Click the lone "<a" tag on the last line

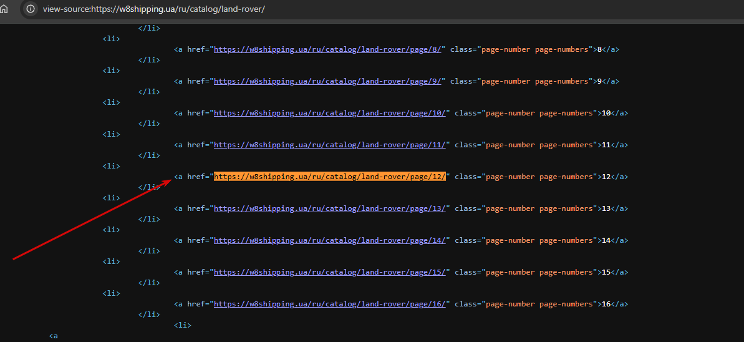tap(54, 336)
